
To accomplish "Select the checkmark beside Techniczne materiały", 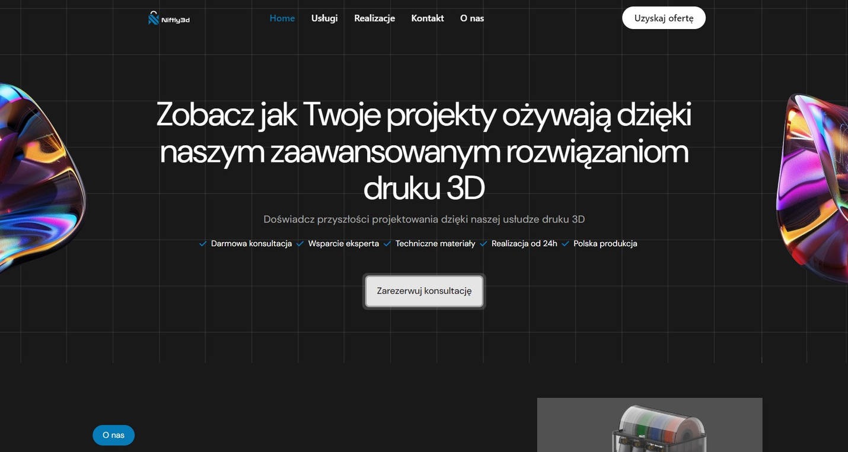I will tap(384, 242).
